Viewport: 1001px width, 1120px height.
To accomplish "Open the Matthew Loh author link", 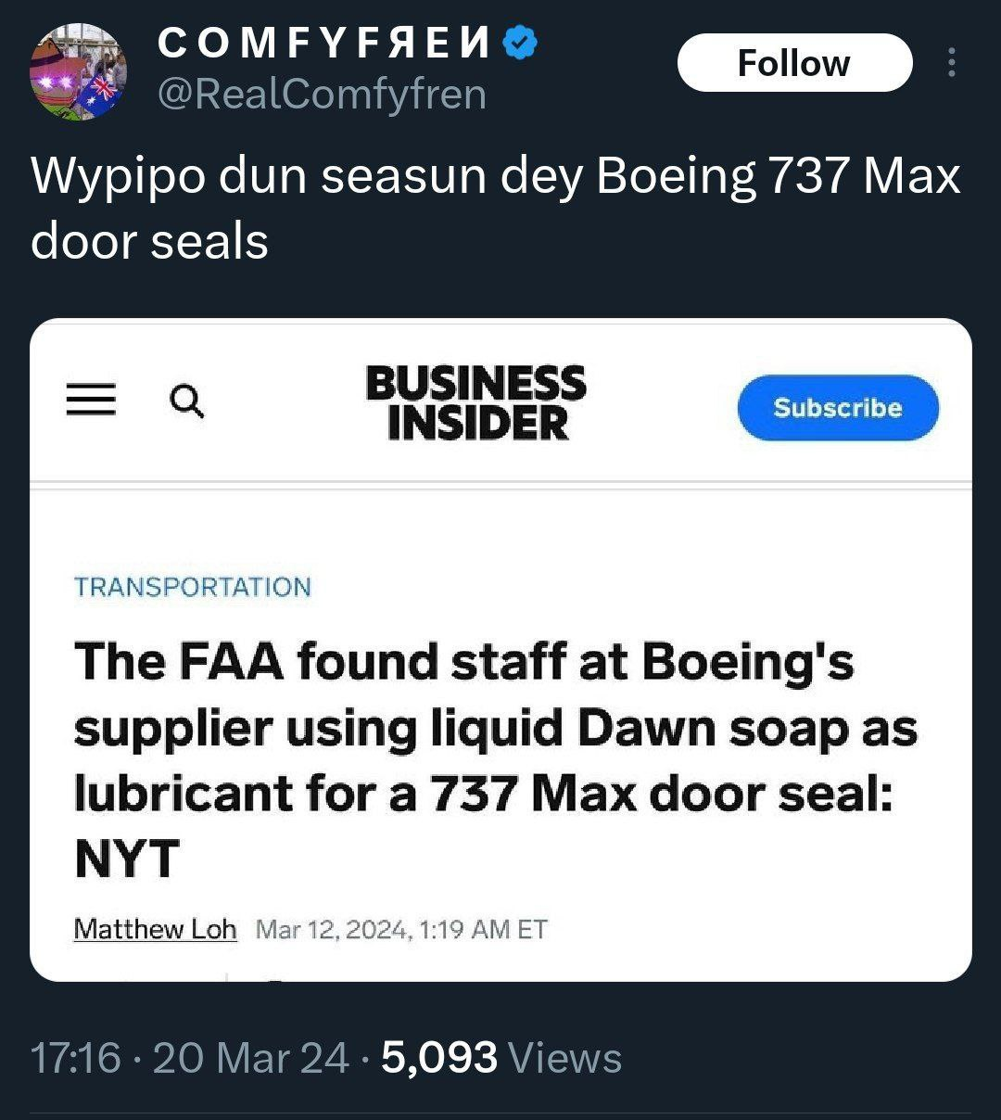I will (x=155, y=928).
